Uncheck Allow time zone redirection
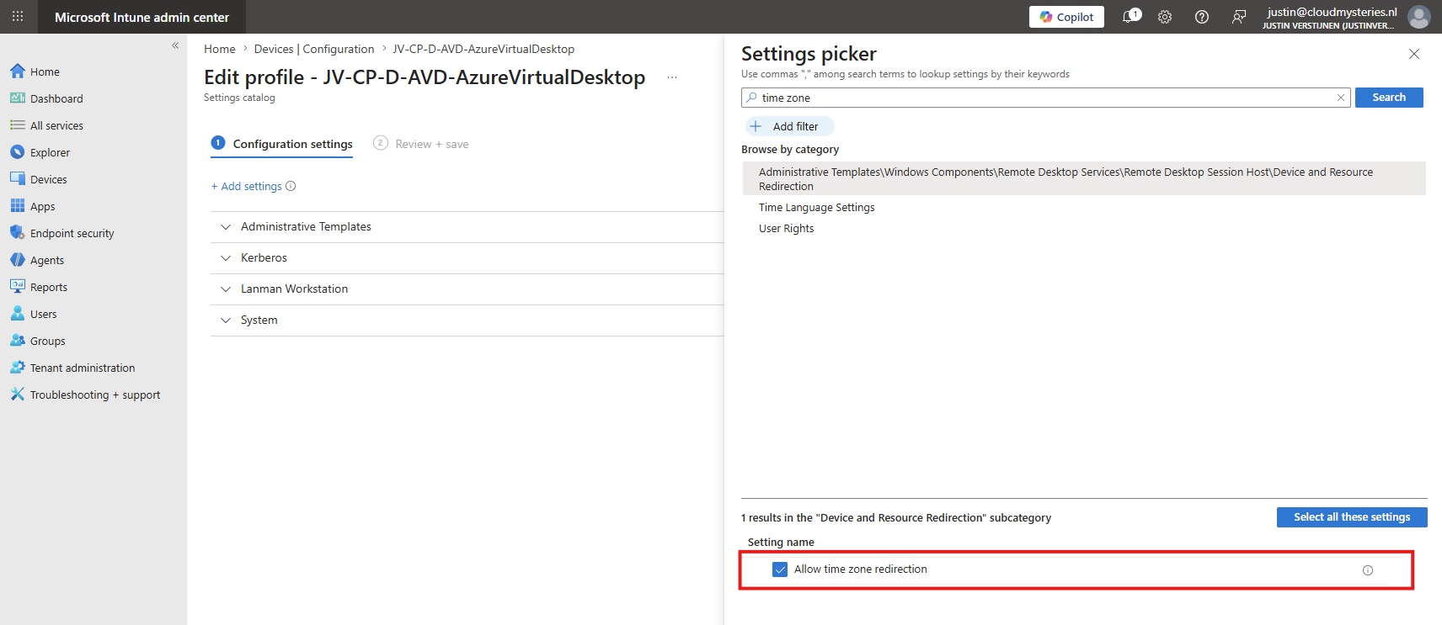The height and width of the screenshot is (625, 1442). point(780,569)
